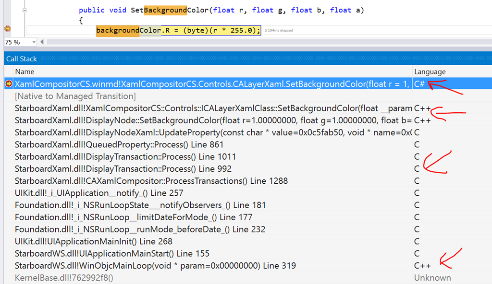Collapse the SetBackgroundColor method outline
Image resolution: width=492 pixels, height=284 pixels.
(25, 11)
